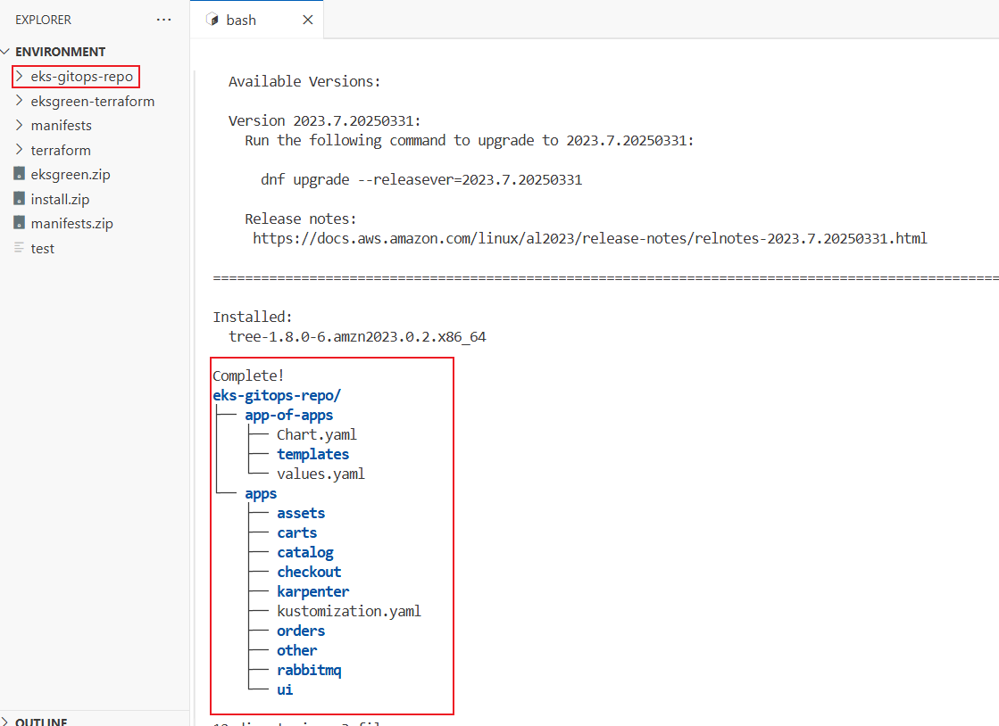Select the manifests folder name
This screenshot has width=999, height=726.
click(62, 126)
